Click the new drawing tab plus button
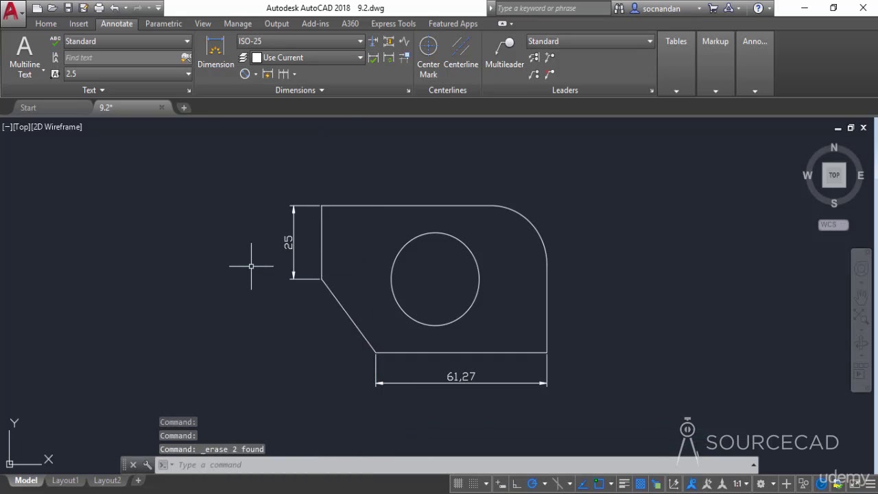Screen dimensions: 878x494 (x=184, y=108)
